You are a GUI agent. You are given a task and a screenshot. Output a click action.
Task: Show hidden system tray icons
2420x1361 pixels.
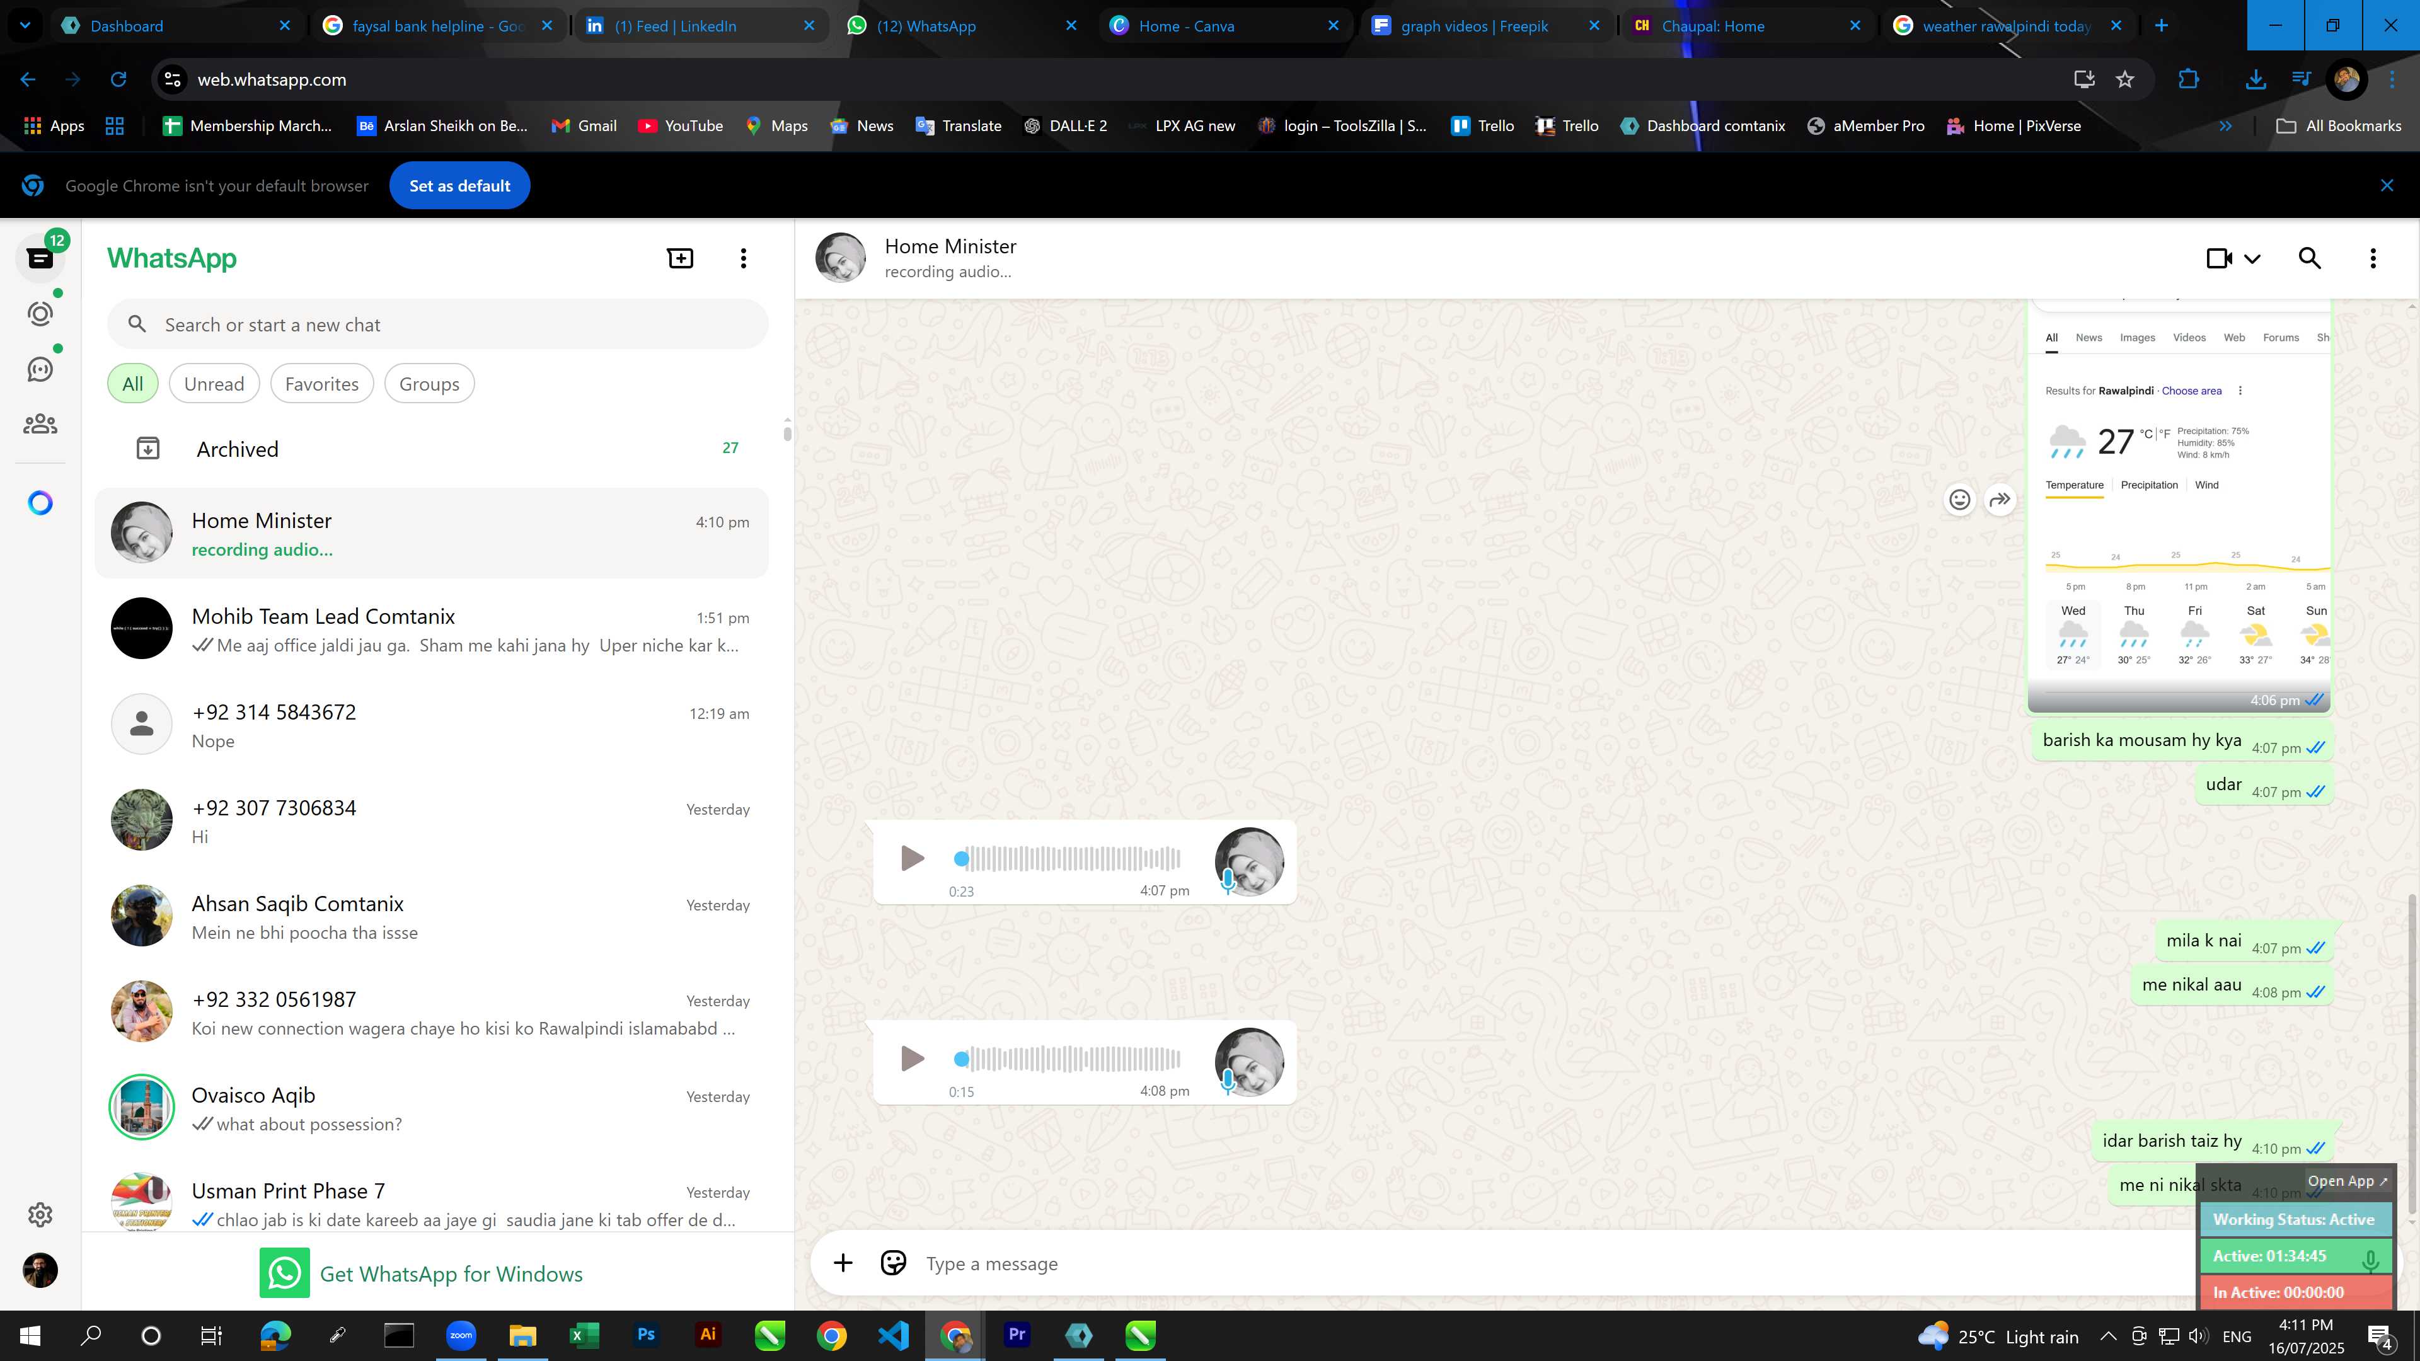(x=2108, y=1336)
